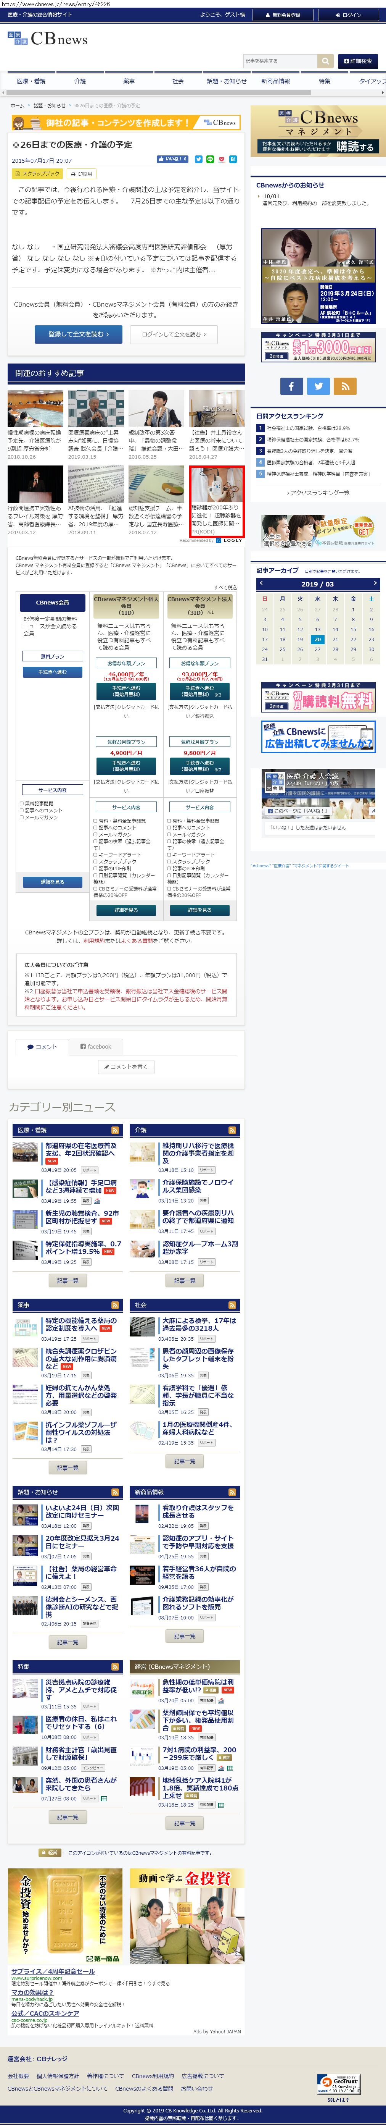Open 個人情報保護方針 footer link
The image size is (386, 2125).
(x=58, y=2077)
